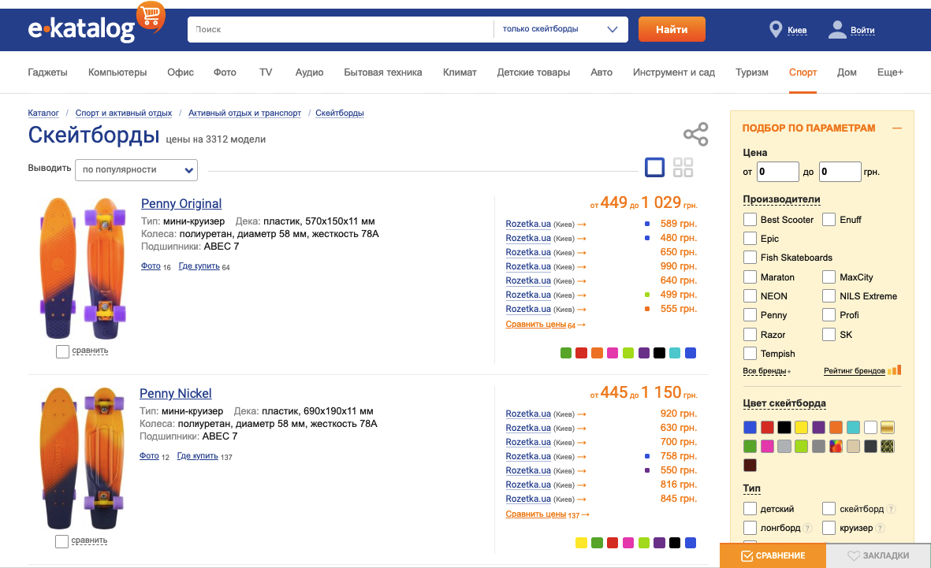This screenshot has height=568, width=931.
Task: Open the Закладки bottom tab
Action: [x=878, y=555]
